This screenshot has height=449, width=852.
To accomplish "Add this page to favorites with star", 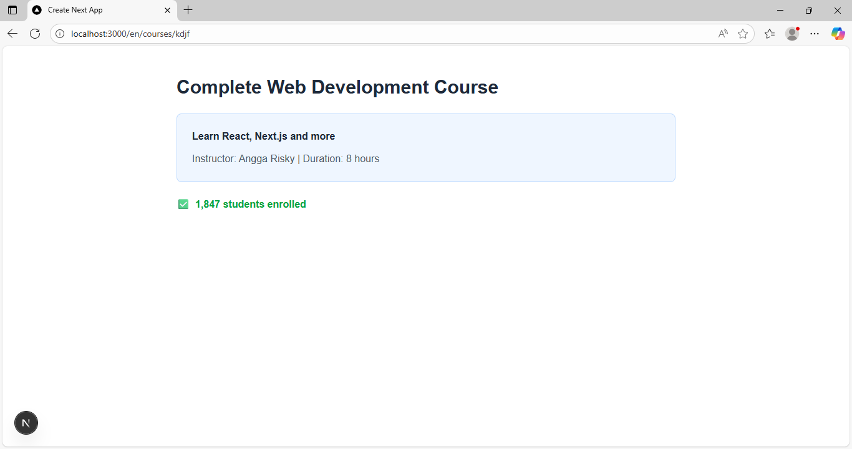I will [x=743, y=34].
